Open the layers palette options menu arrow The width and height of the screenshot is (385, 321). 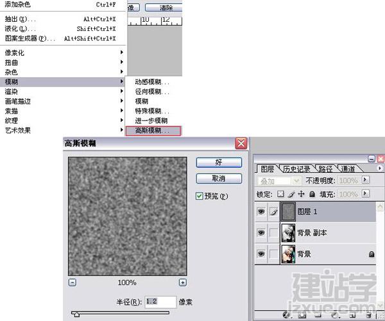point(380,168)
